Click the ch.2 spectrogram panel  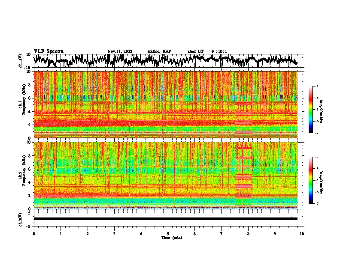click(x=166, y=176)
